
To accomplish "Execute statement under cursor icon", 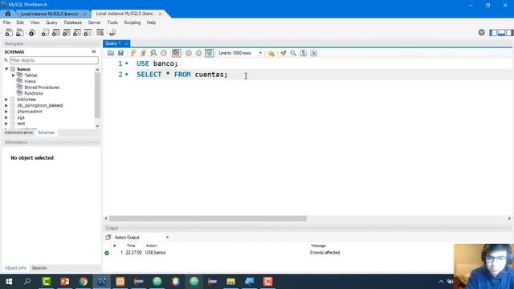I will [143, 53].
